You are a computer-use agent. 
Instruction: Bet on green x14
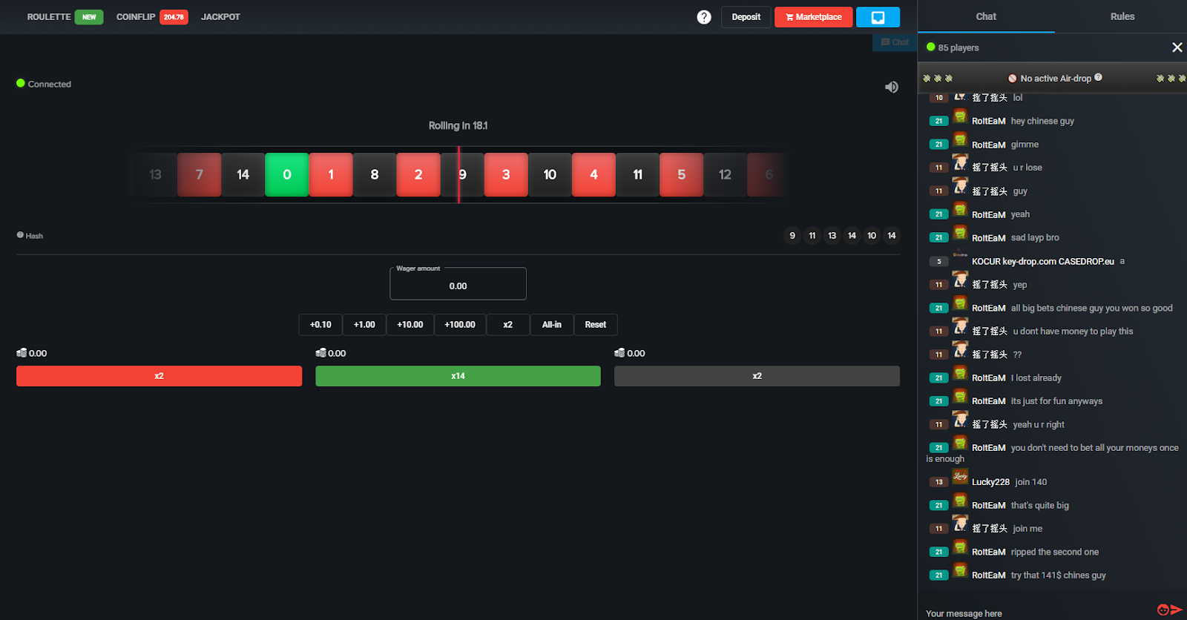pyautogui.click(x=458, y=376)
